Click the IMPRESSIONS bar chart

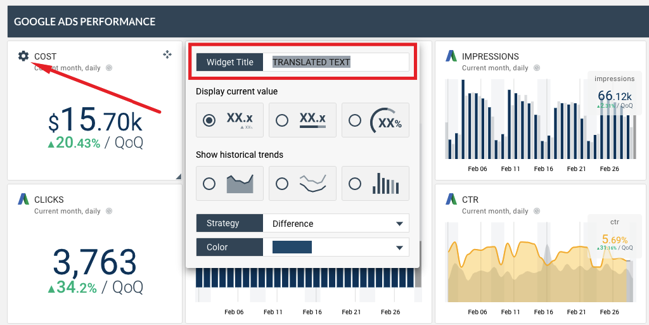tap(540, 119)
